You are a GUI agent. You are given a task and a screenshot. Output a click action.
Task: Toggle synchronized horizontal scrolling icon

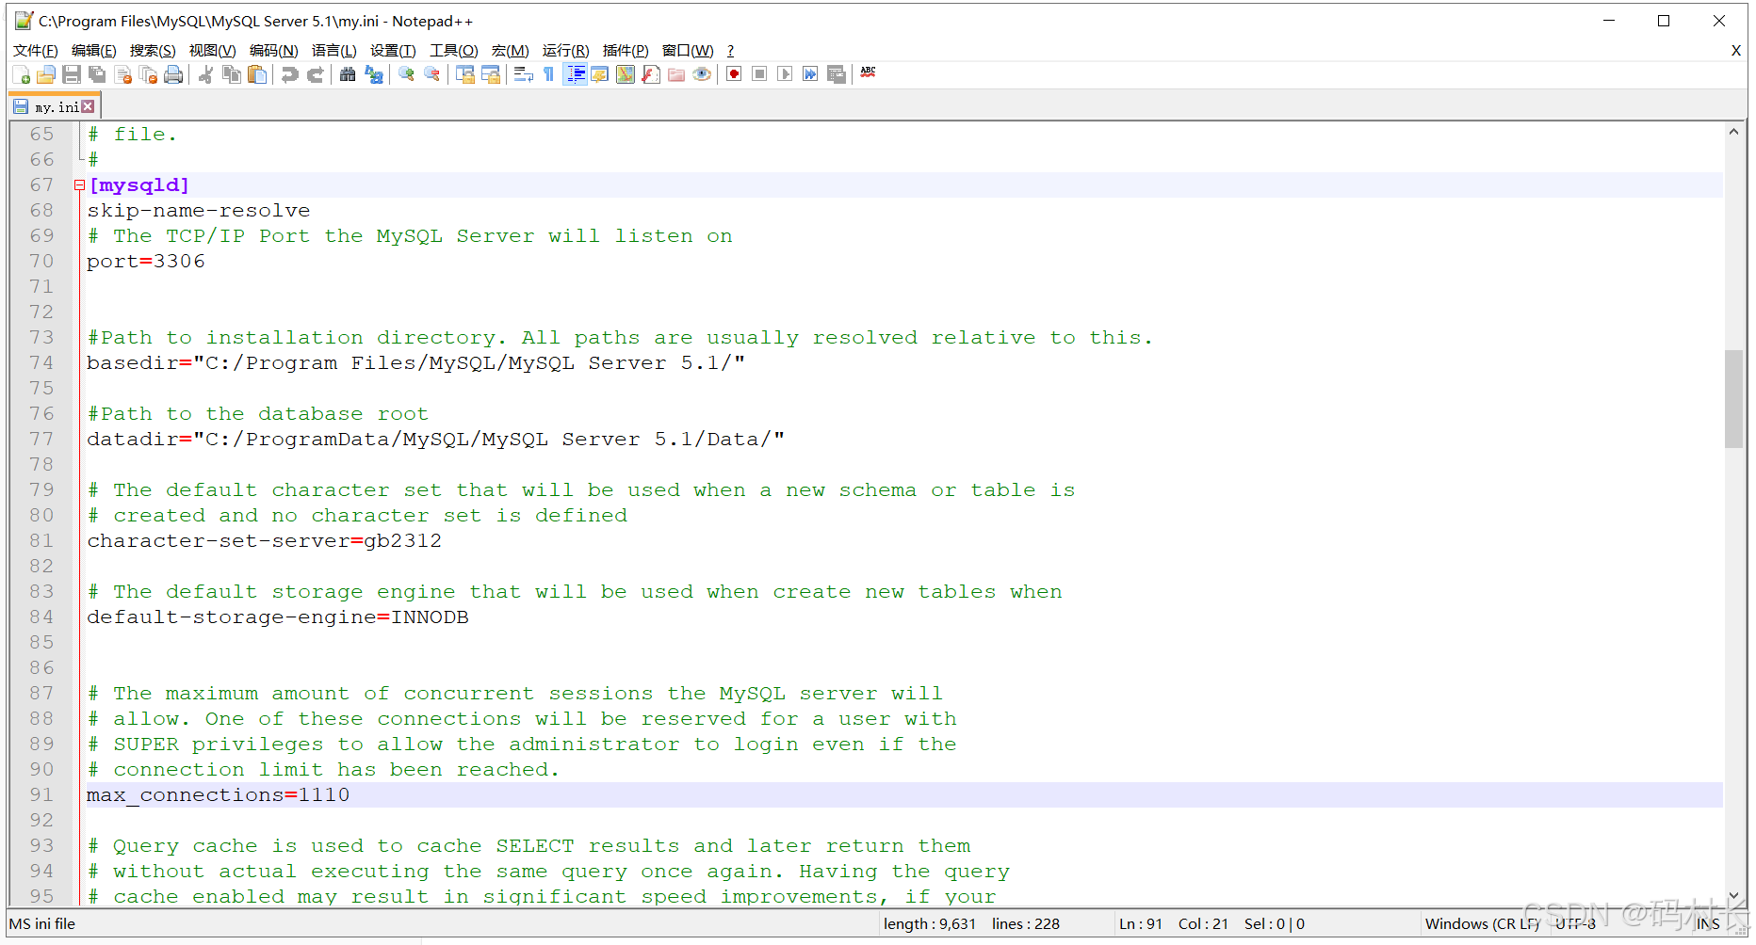click(x=490, y=74)
